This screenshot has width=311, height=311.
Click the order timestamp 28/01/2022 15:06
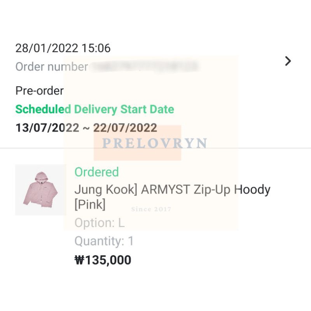coord(63,48)
